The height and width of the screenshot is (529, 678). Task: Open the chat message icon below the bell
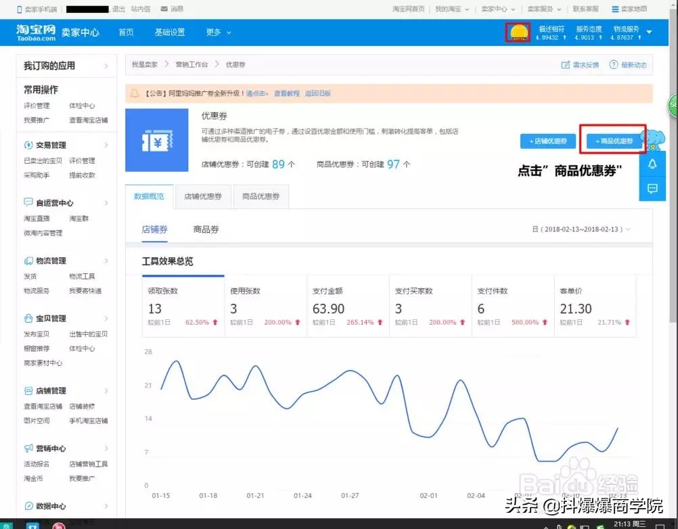click(x=652, y=189)
